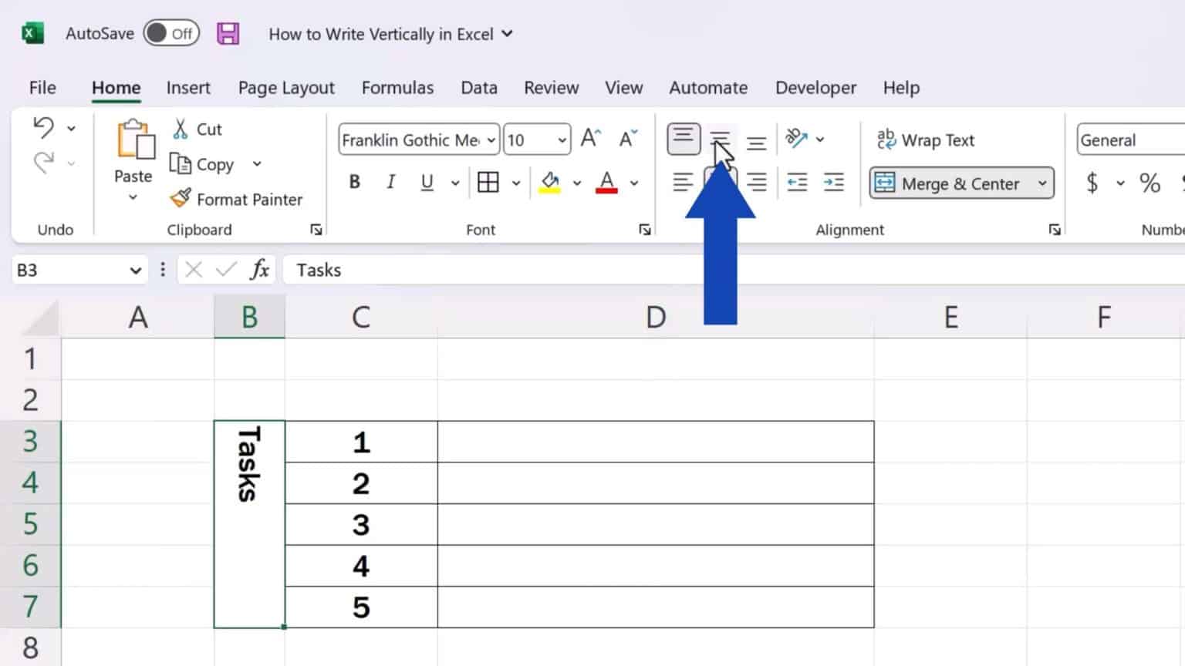
Task: Click the Cut button
Action: (x=197, y=129)
